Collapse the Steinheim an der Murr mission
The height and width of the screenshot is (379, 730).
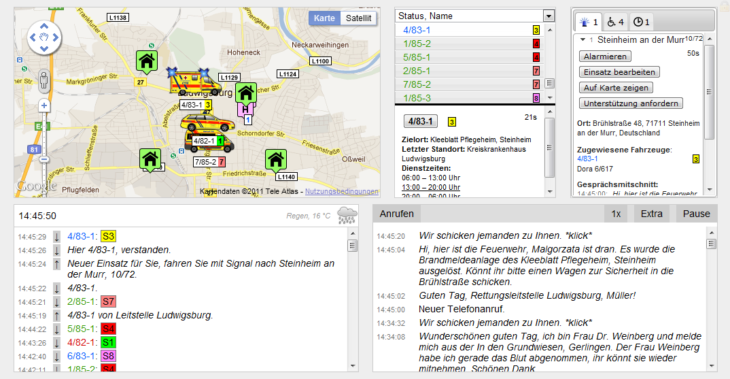583,40
